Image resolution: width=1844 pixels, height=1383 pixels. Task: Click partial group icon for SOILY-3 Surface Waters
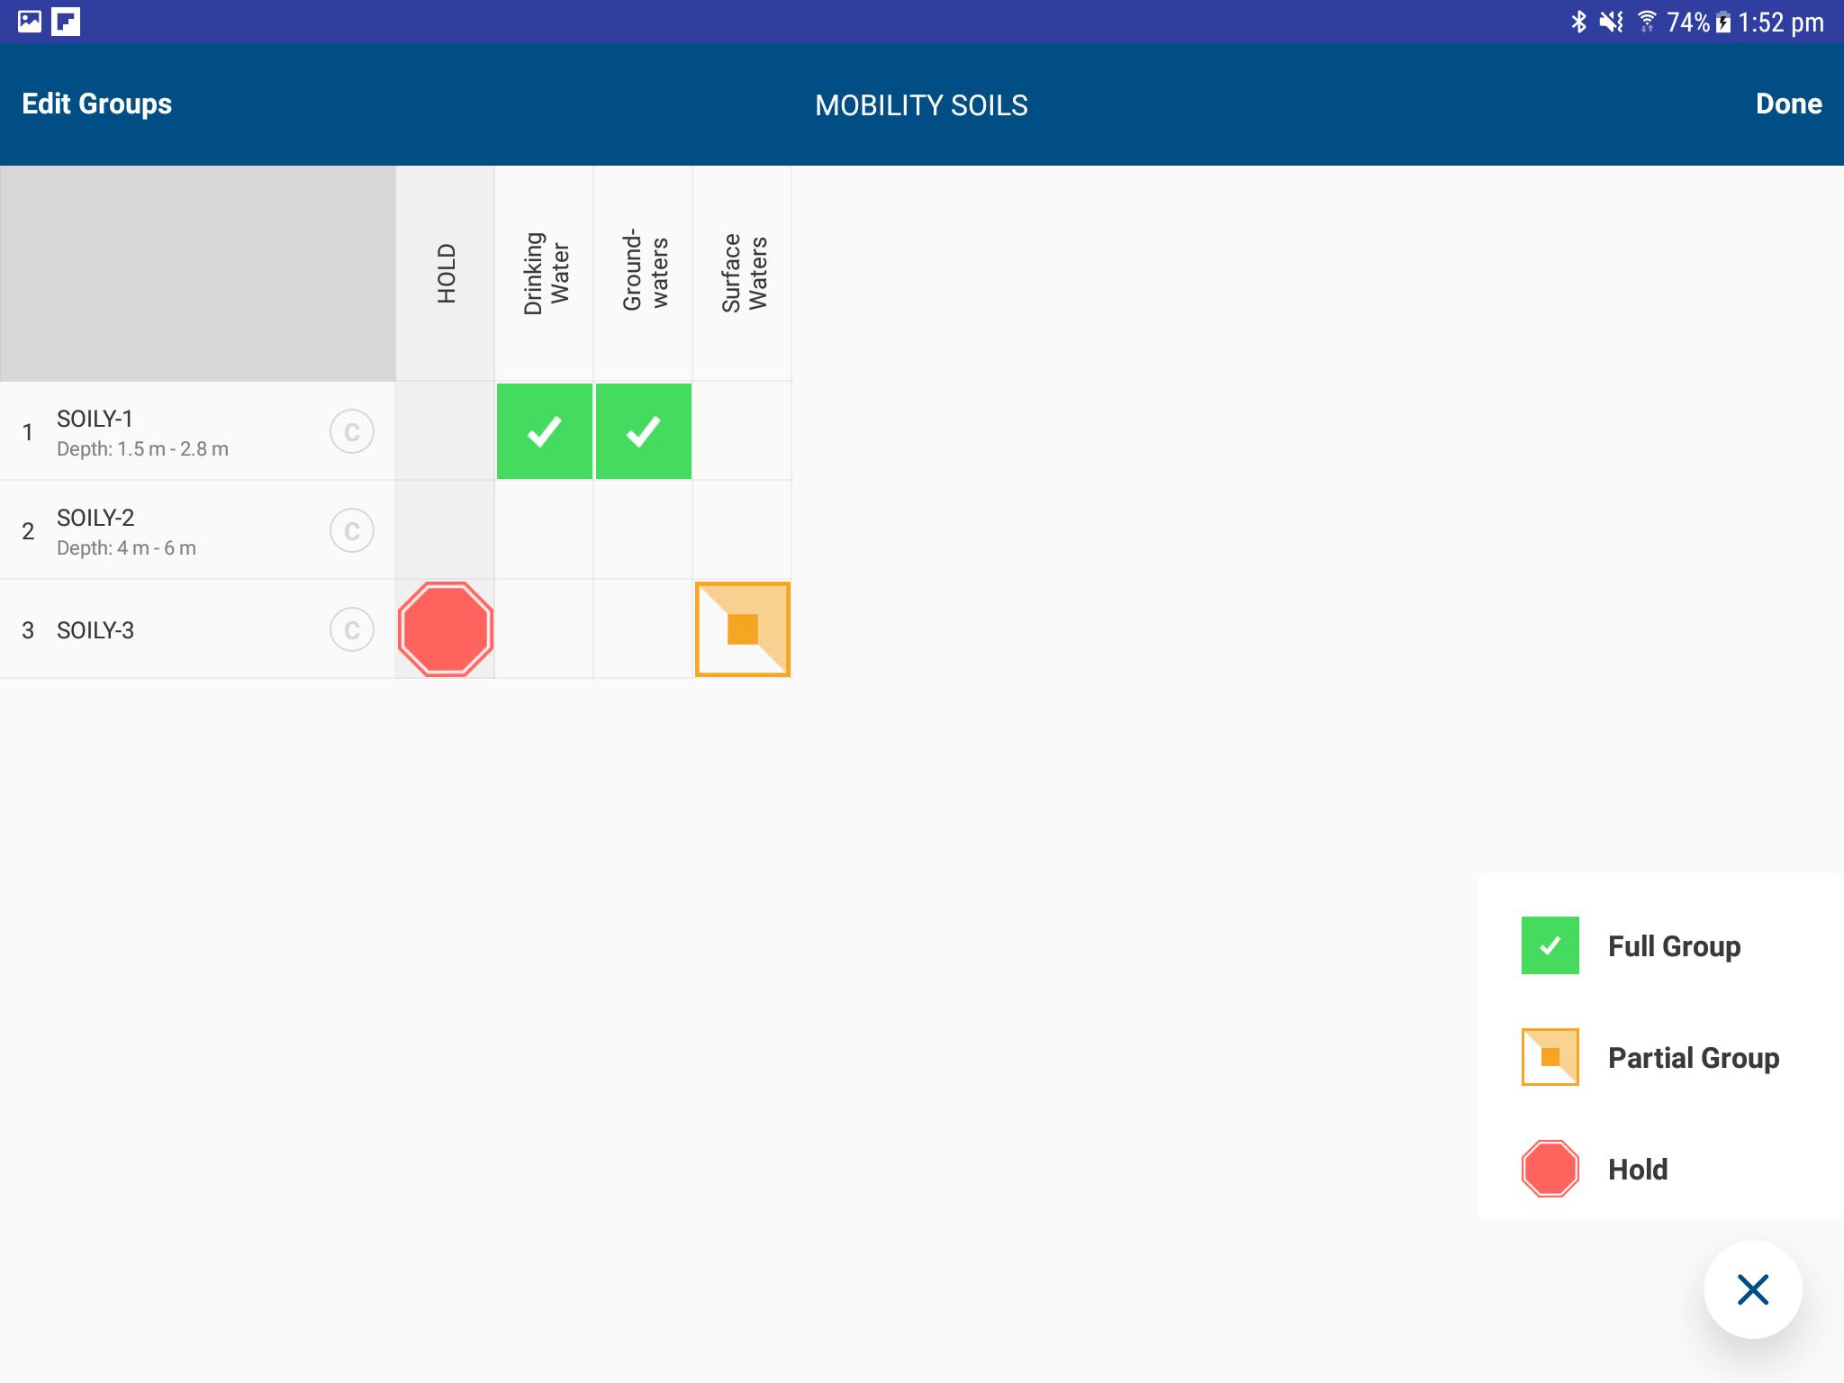743,629
